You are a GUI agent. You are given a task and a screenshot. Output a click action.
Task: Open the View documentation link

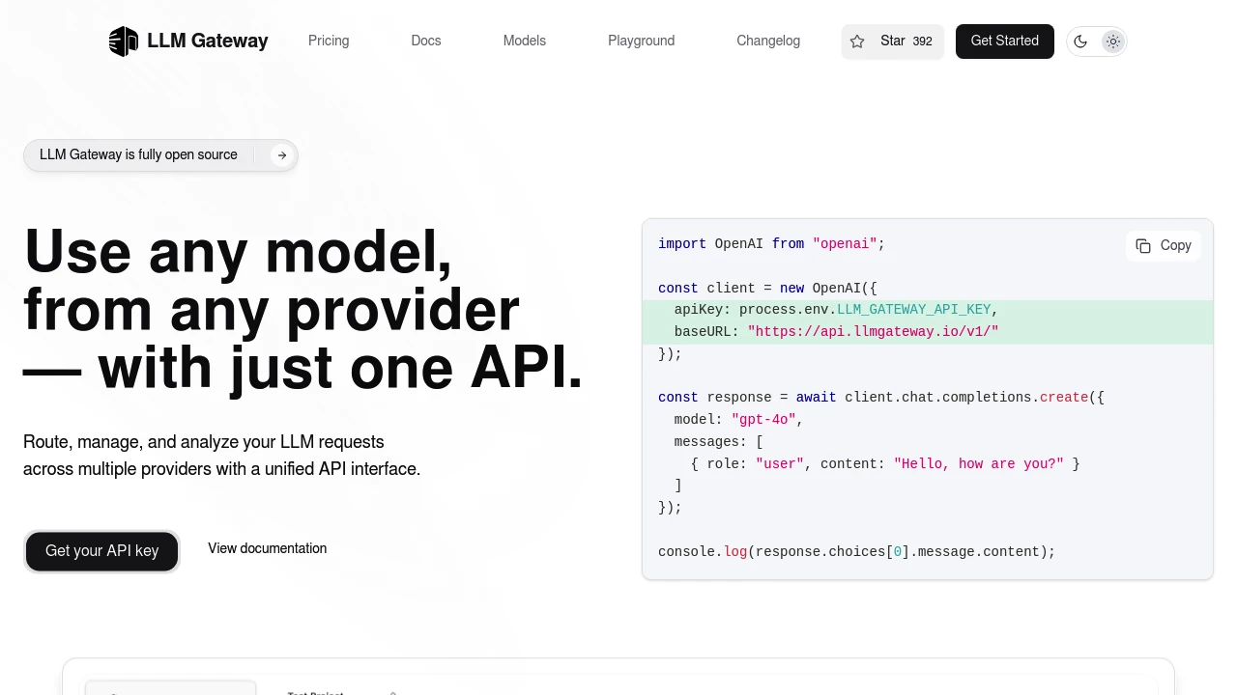[x=268, y=548]
